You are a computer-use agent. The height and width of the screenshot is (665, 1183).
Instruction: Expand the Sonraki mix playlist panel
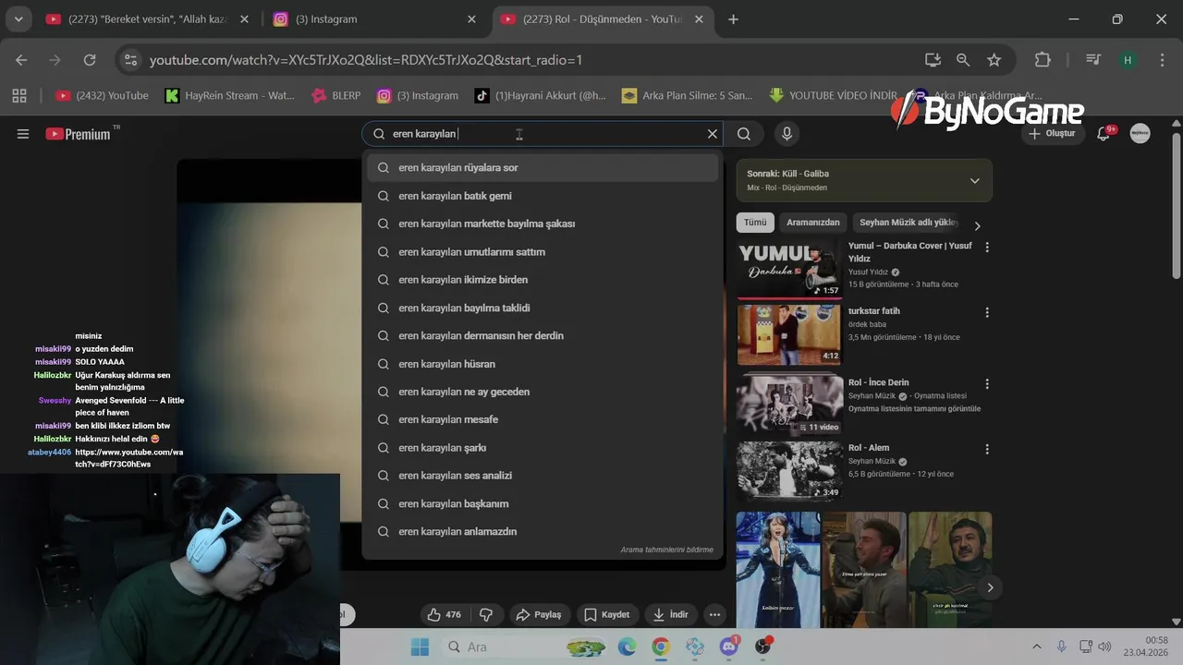pos(974,181)
